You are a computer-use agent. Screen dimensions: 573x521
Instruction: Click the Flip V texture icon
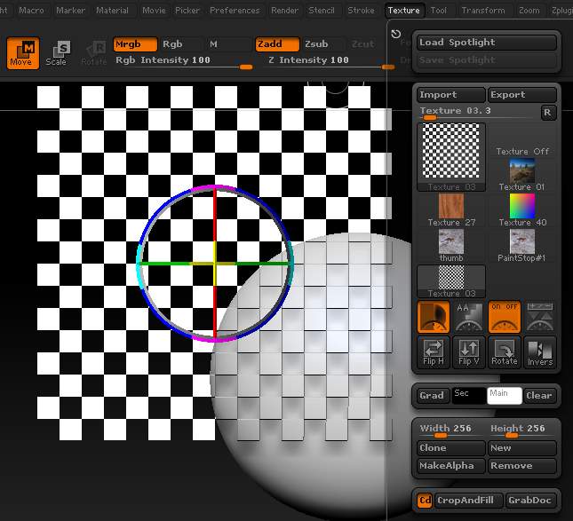click(x=468, y=352)
